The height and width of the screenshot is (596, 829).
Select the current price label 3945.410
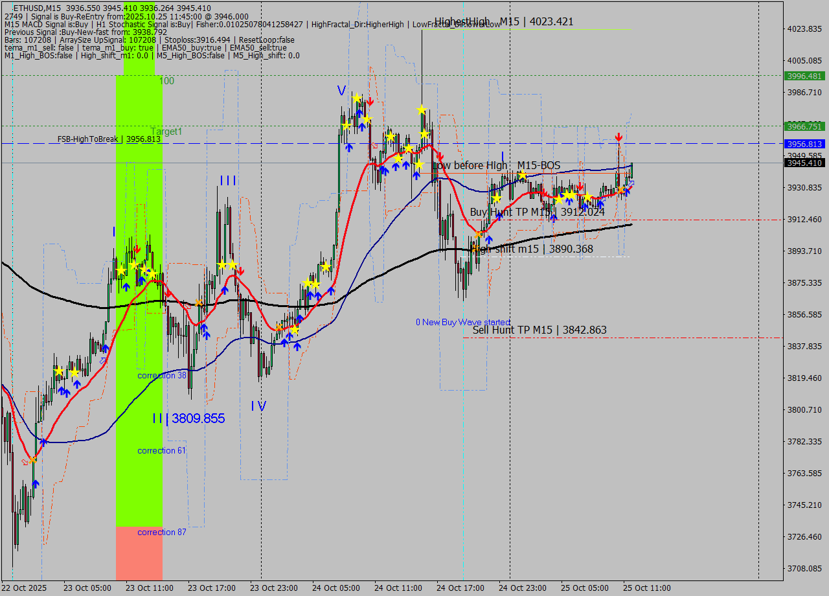tap(804, 163)
